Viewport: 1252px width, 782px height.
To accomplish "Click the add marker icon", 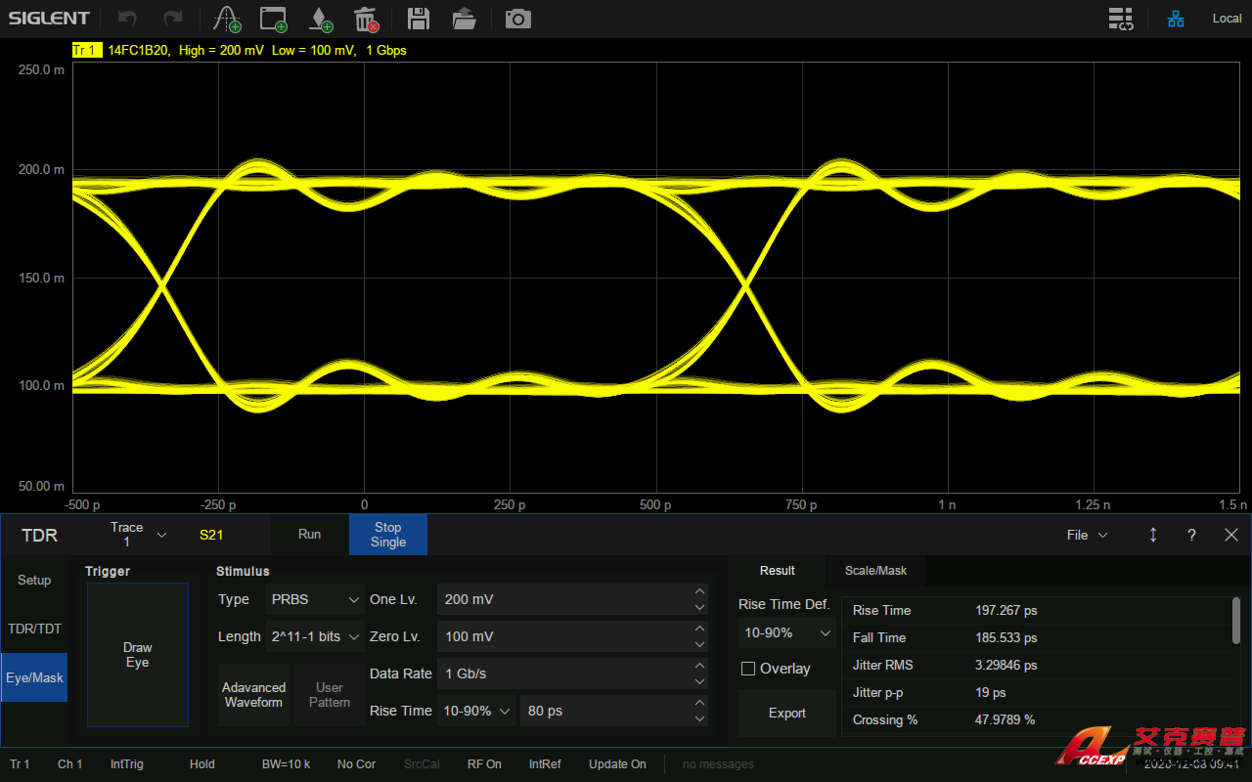I will (x=320, y=19).
